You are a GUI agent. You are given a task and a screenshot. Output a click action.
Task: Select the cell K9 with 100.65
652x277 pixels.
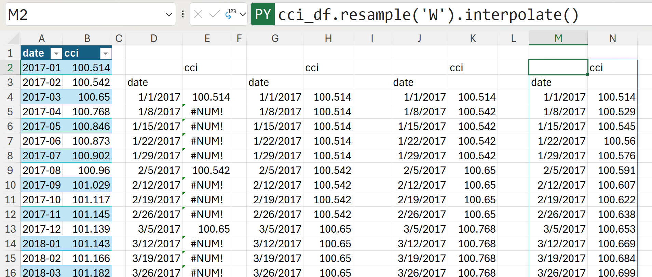pos(473,171)
